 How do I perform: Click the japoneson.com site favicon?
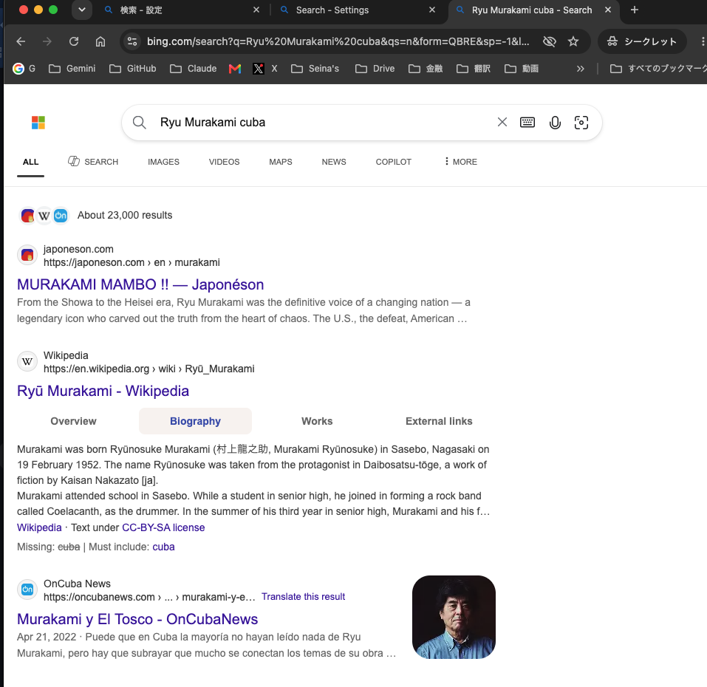[x=27, y=255]
